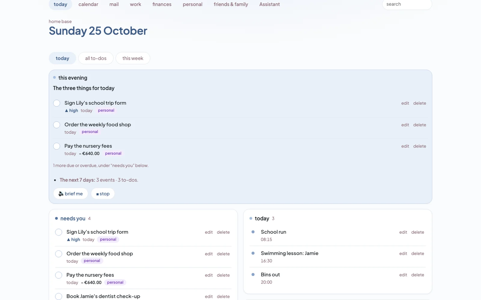Viewport: 481px width, 300px height.
Task: Delete Swimming lesson: Jamie event
Action: coord(418,253)
